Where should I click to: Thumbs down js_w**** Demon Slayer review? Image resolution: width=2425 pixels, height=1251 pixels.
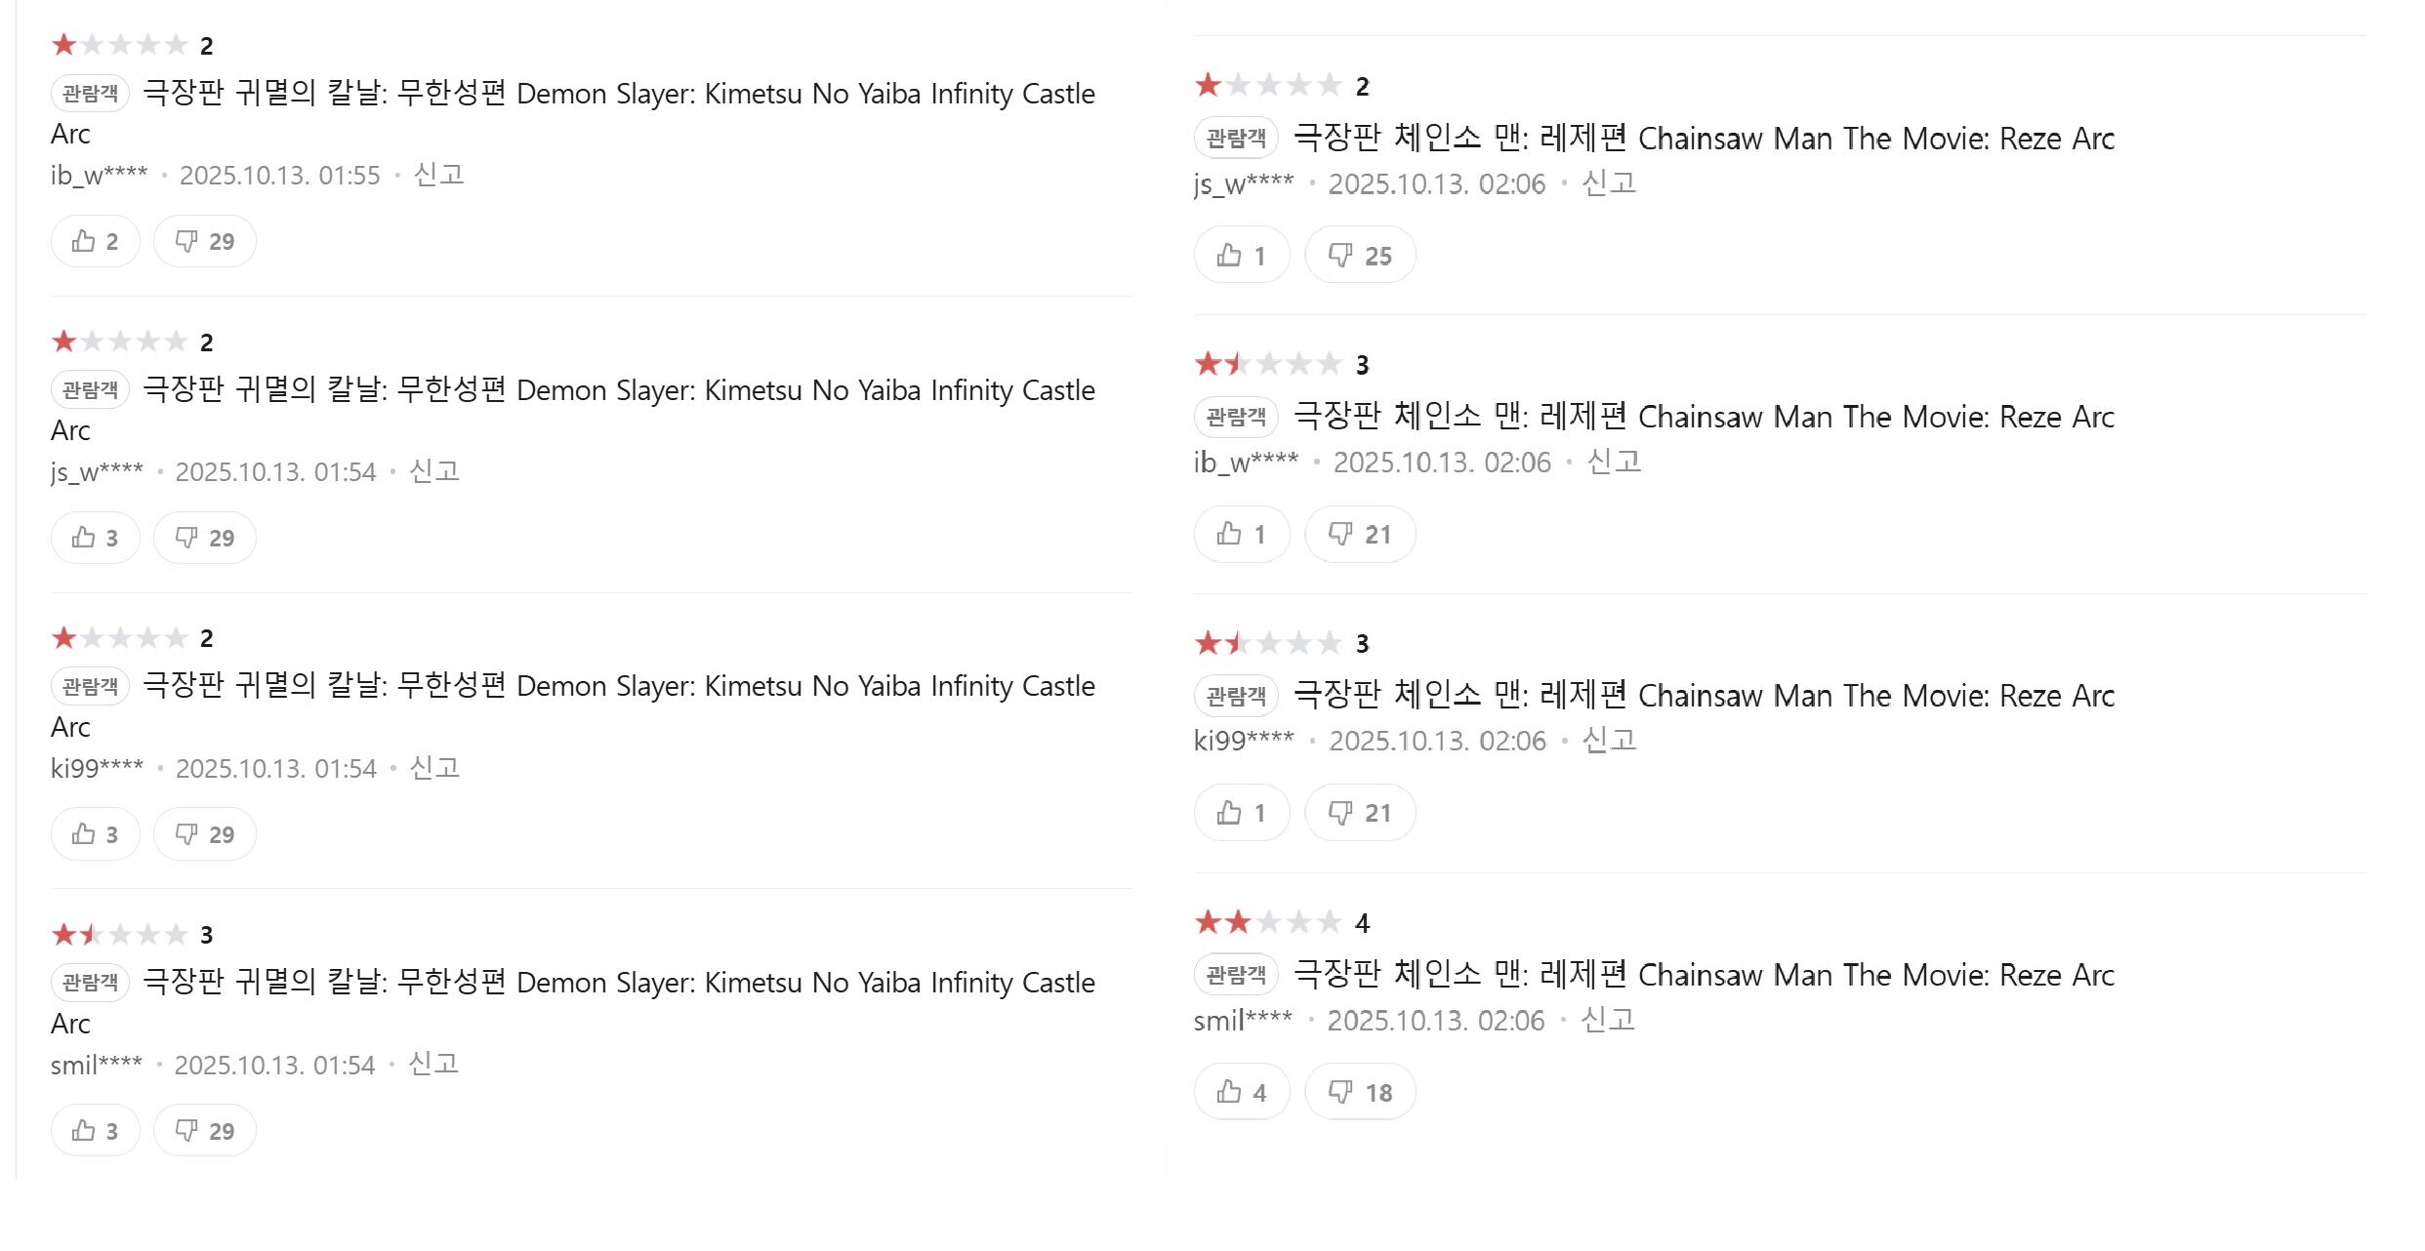point(204,538)
